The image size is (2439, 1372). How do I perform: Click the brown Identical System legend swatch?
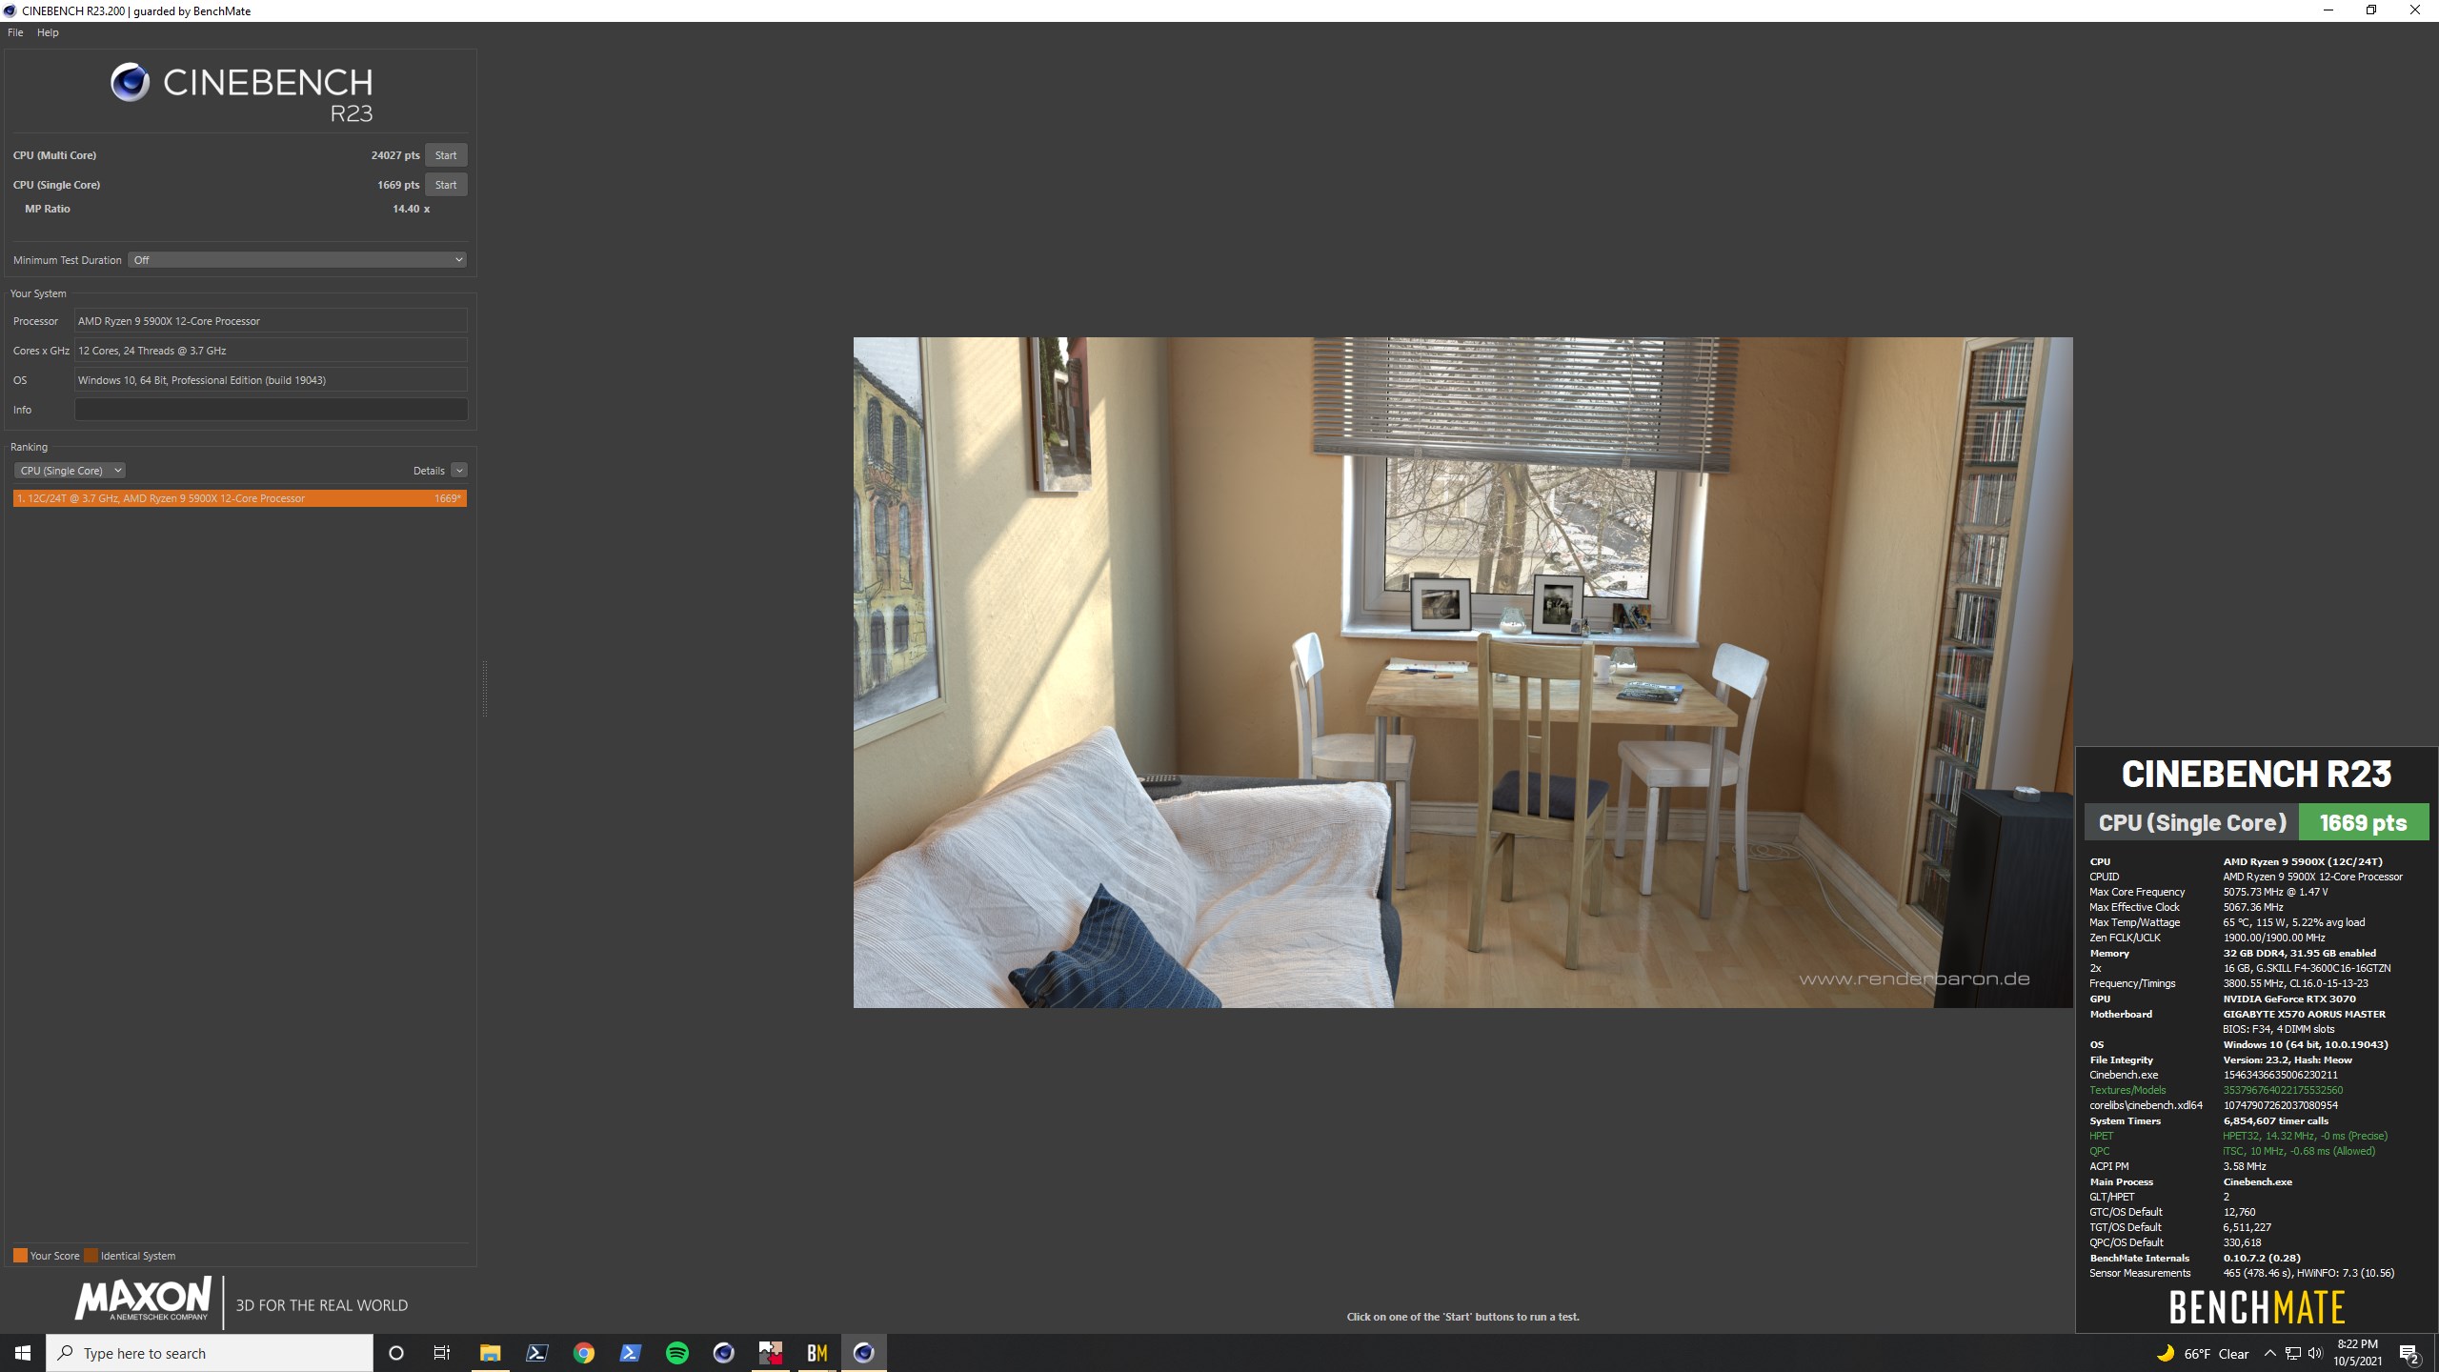coord(91,1256)
